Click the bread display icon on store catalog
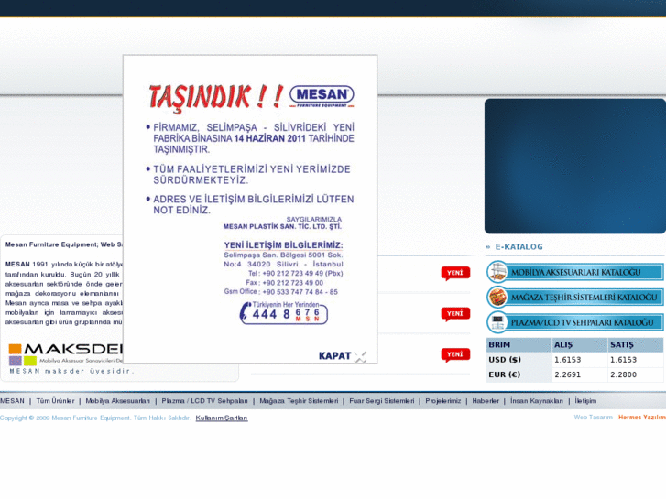Image resolution: width=666 pixels, height=499 pixels. (497, 298)
